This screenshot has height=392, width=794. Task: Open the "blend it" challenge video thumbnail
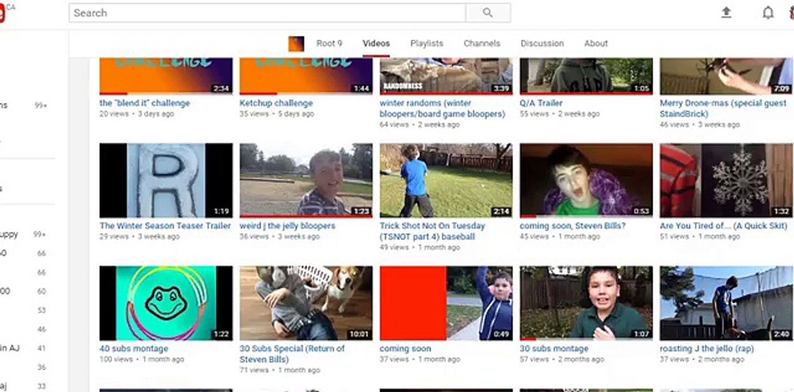(x=166, y=76)
